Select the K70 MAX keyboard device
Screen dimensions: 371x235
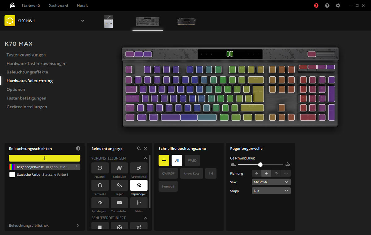click(x=147, y=22)
